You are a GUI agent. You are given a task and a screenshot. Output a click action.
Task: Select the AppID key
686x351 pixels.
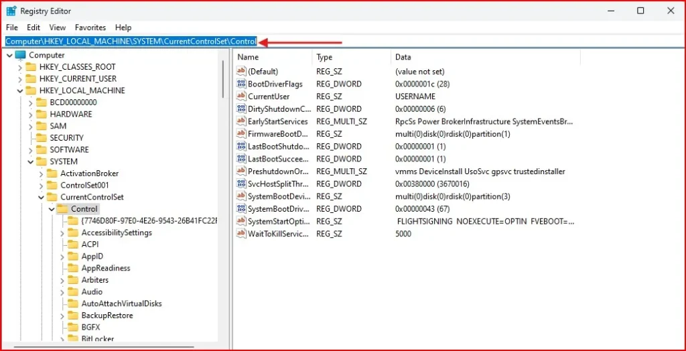[x=92, y=256]
